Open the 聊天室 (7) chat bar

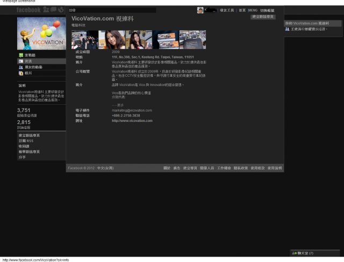pos(315,253)
